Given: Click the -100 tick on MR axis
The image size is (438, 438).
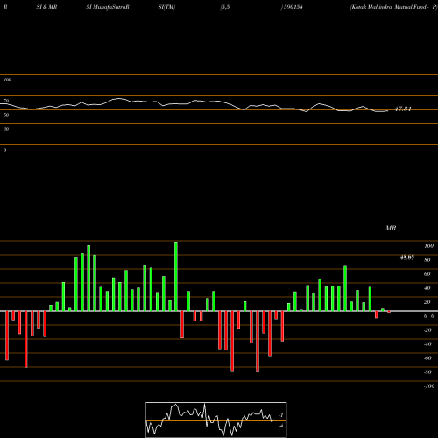Looking at the screenshot, I should [428, 386].
